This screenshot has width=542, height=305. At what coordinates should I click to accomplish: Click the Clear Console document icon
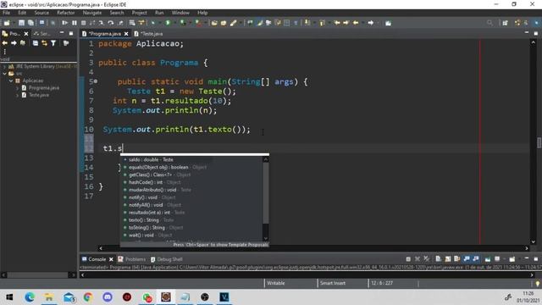pos(439,258)
